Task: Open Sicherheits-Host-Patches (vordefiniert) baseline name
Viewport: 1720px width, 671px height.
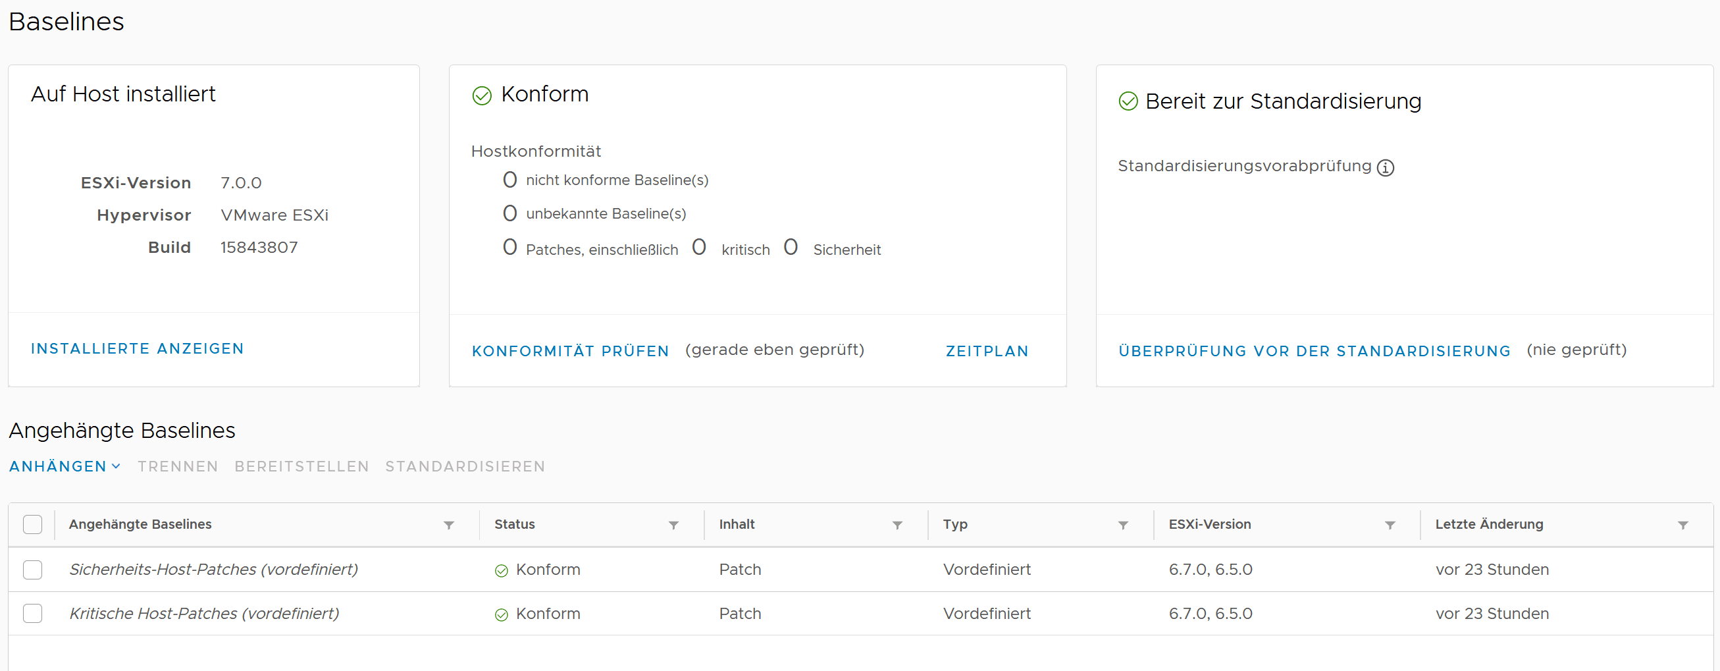Action: tap(214, 570)
